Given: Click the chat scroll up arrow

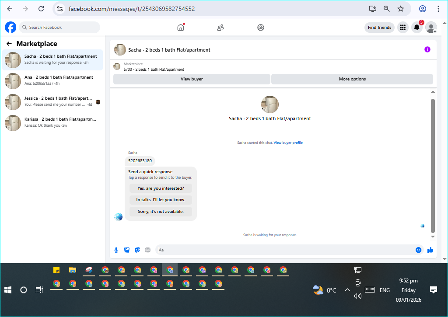Looking at the screenshot, I should tap(433, 92).
